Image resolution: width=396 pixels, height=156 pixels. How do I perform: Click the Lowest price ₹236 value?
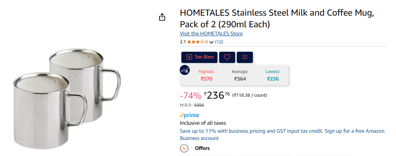(x=273, y=79)
